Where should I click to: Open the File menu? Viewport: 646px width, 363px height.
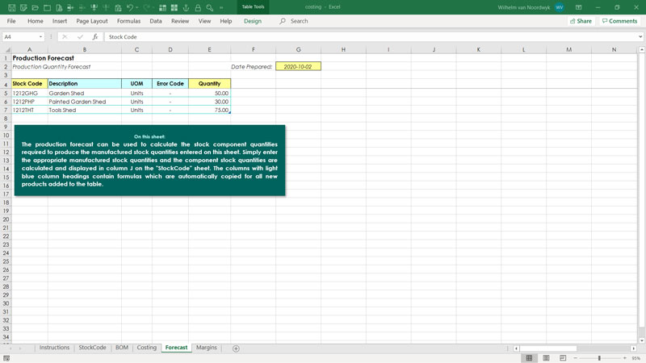[x=11, y=21]
